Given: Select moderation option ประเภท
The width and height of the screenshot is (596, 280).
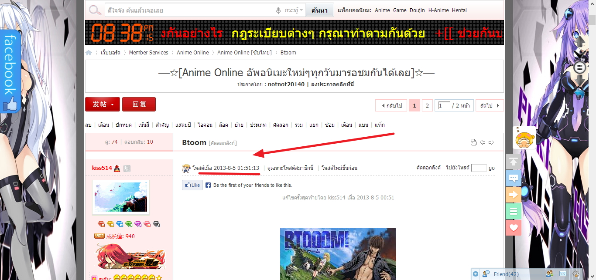Looking at the screenshot, I should coord(258,125).
